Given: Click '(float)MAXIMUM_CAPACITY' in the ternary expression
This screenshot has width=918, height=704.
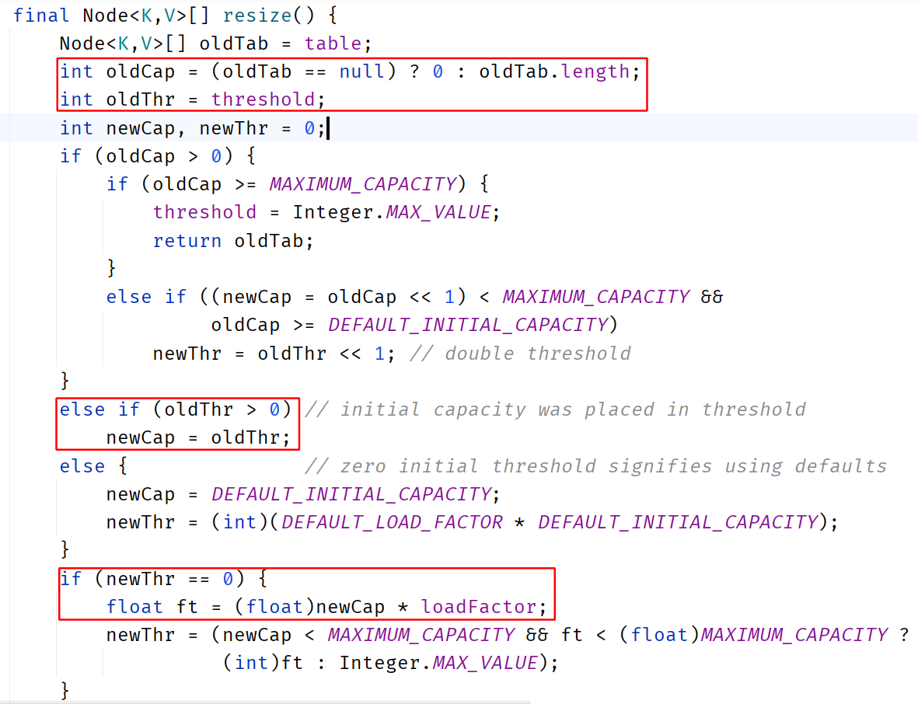Looking at the screenshot, I should pyautogui.click(x=753, y=635).
